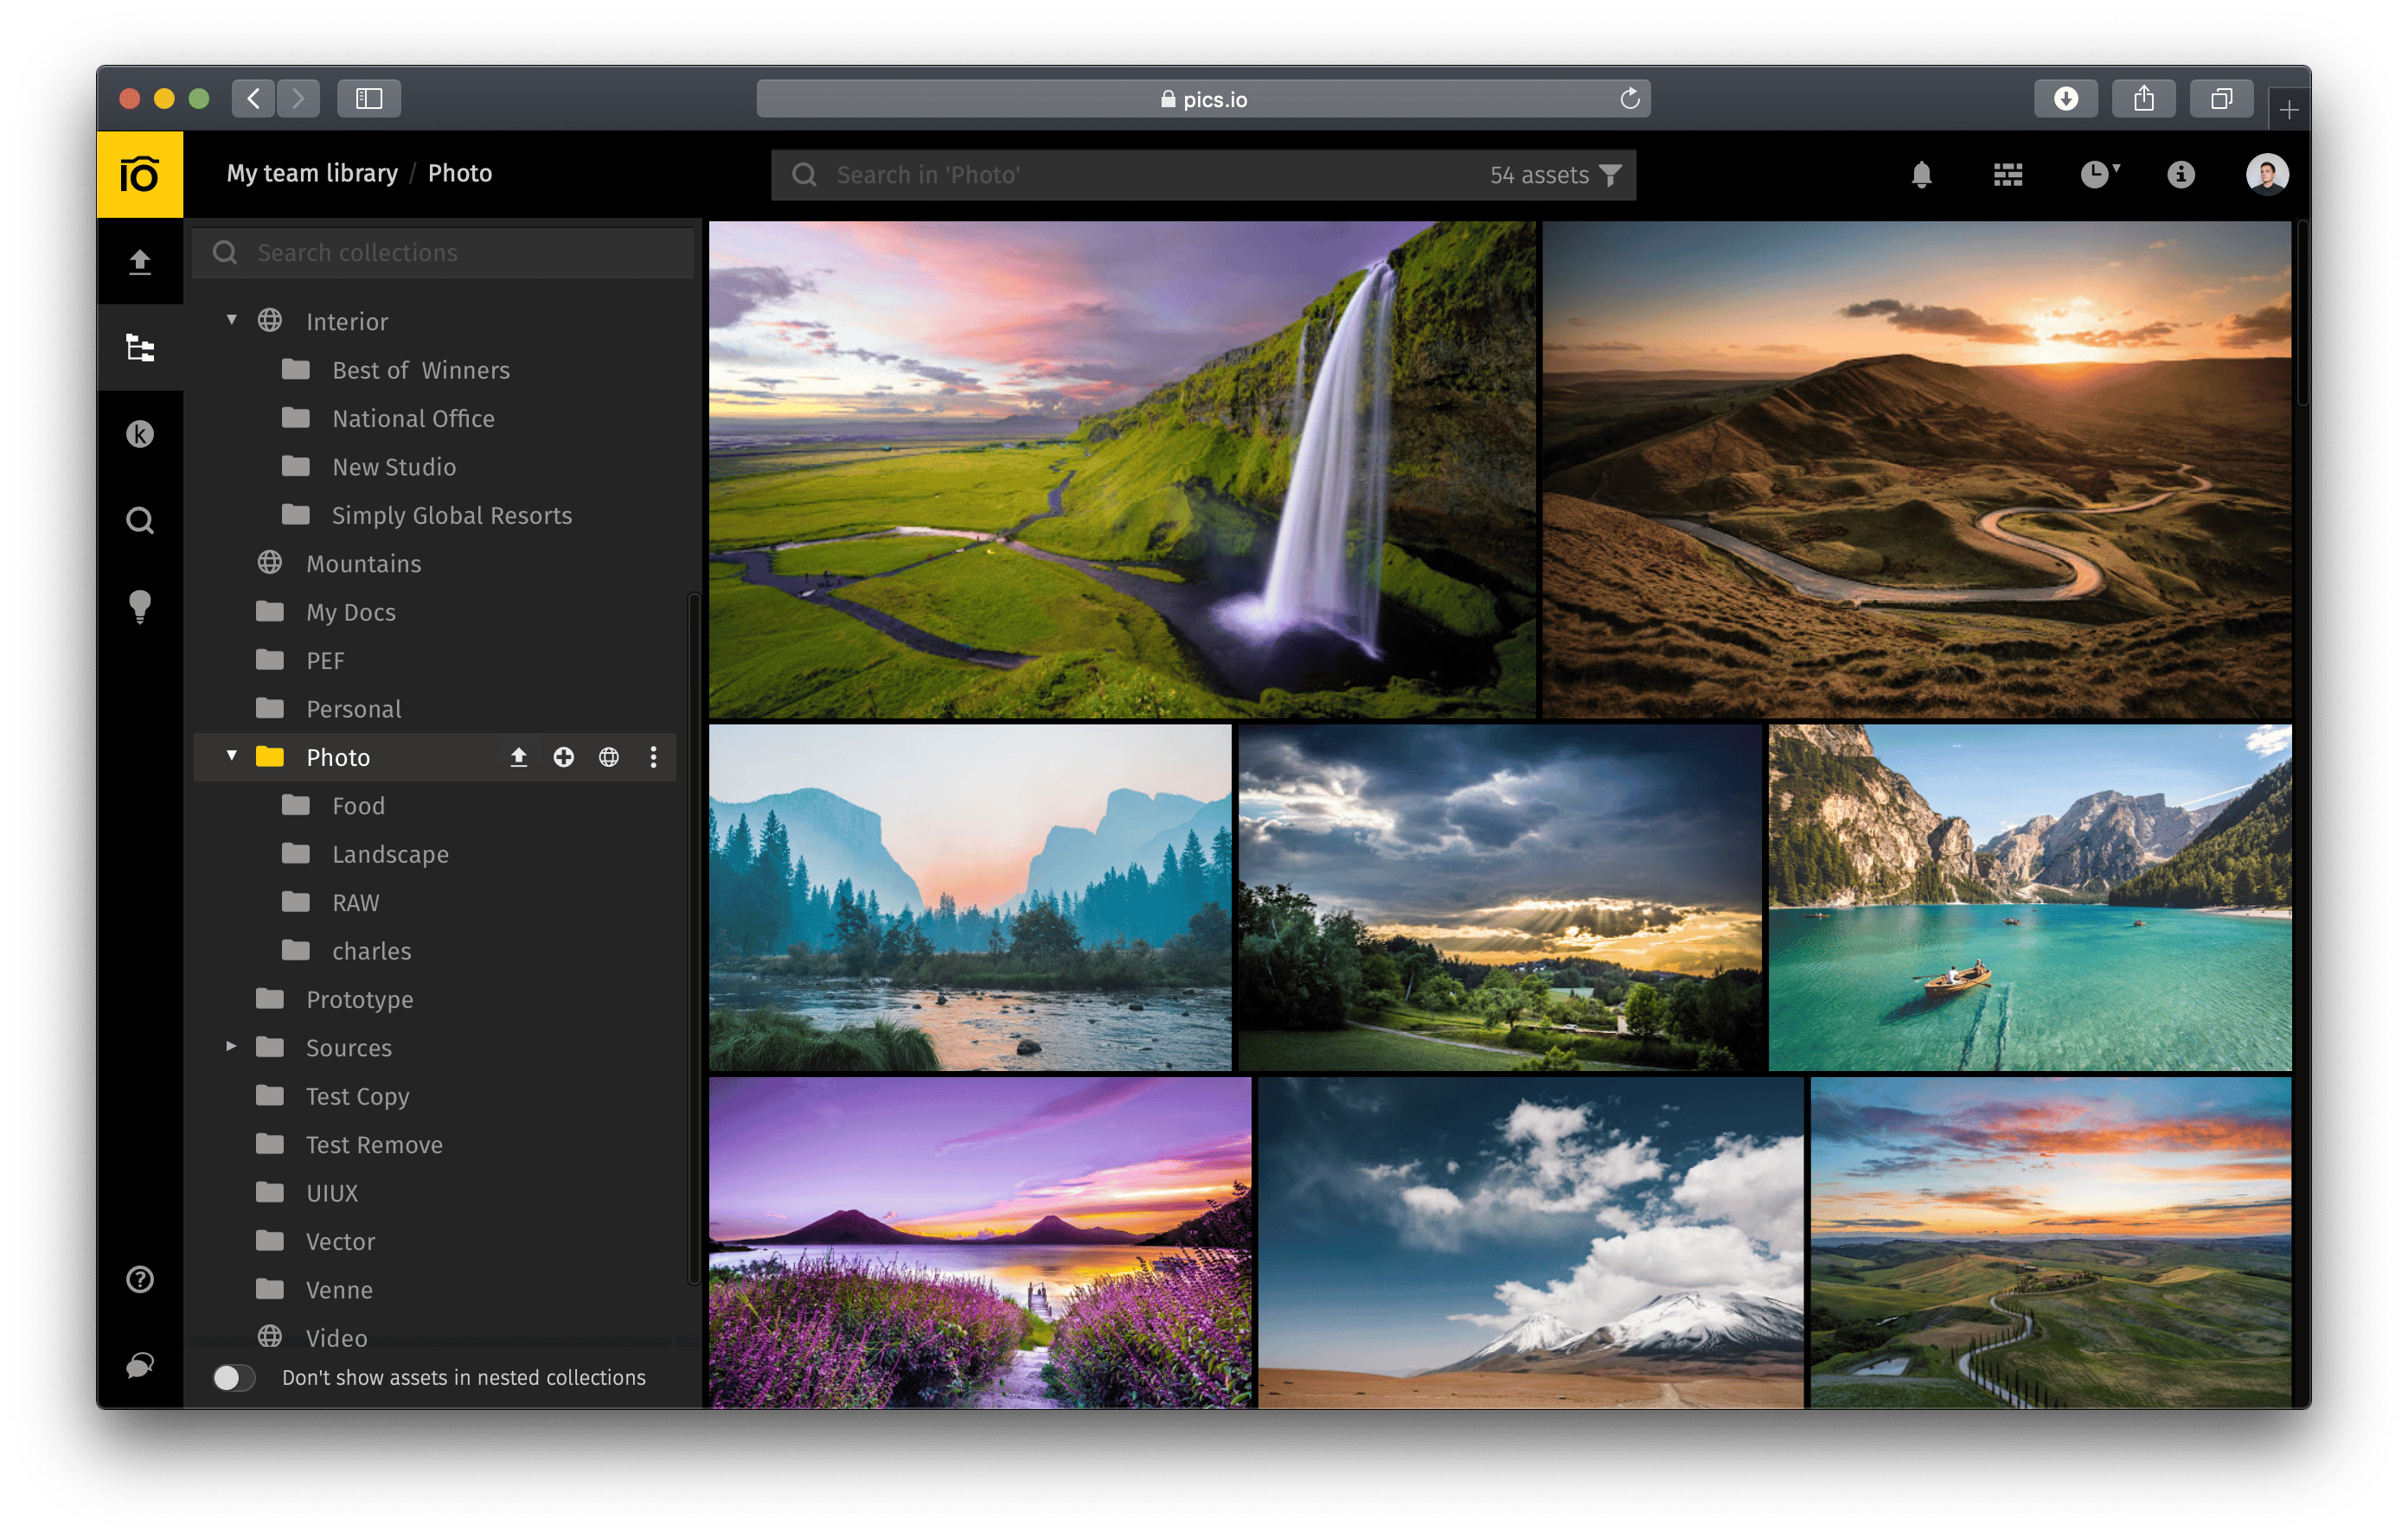
Task: Select the search icon in the left sidebar
Action: (140, 520)
